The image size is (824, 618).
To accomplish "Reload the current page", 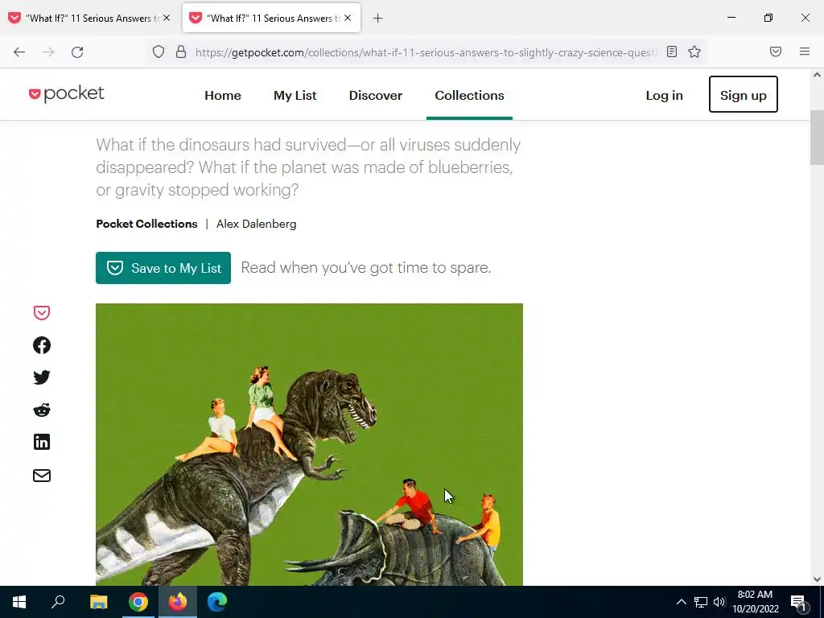I will 77,52.
